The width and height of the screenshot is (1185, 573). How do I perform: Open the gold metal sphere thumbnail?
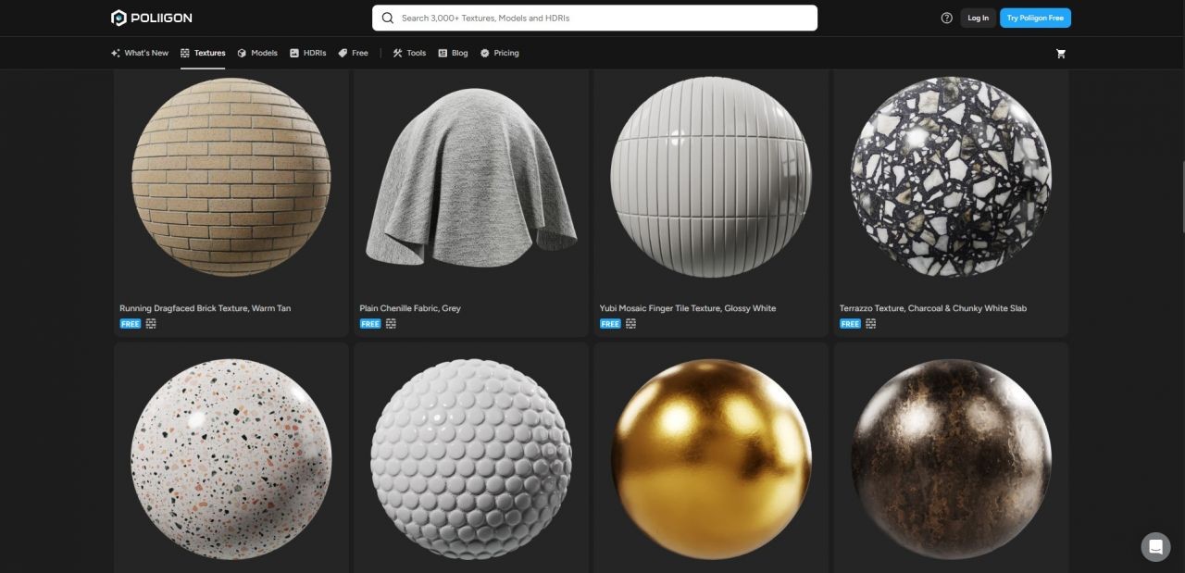[711, 458]
